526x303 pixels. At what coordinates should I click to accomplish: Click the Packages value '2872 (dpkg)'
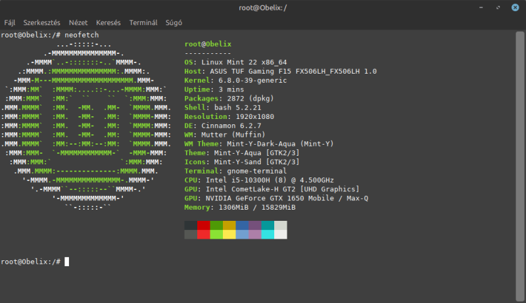[x=251, y=99]
